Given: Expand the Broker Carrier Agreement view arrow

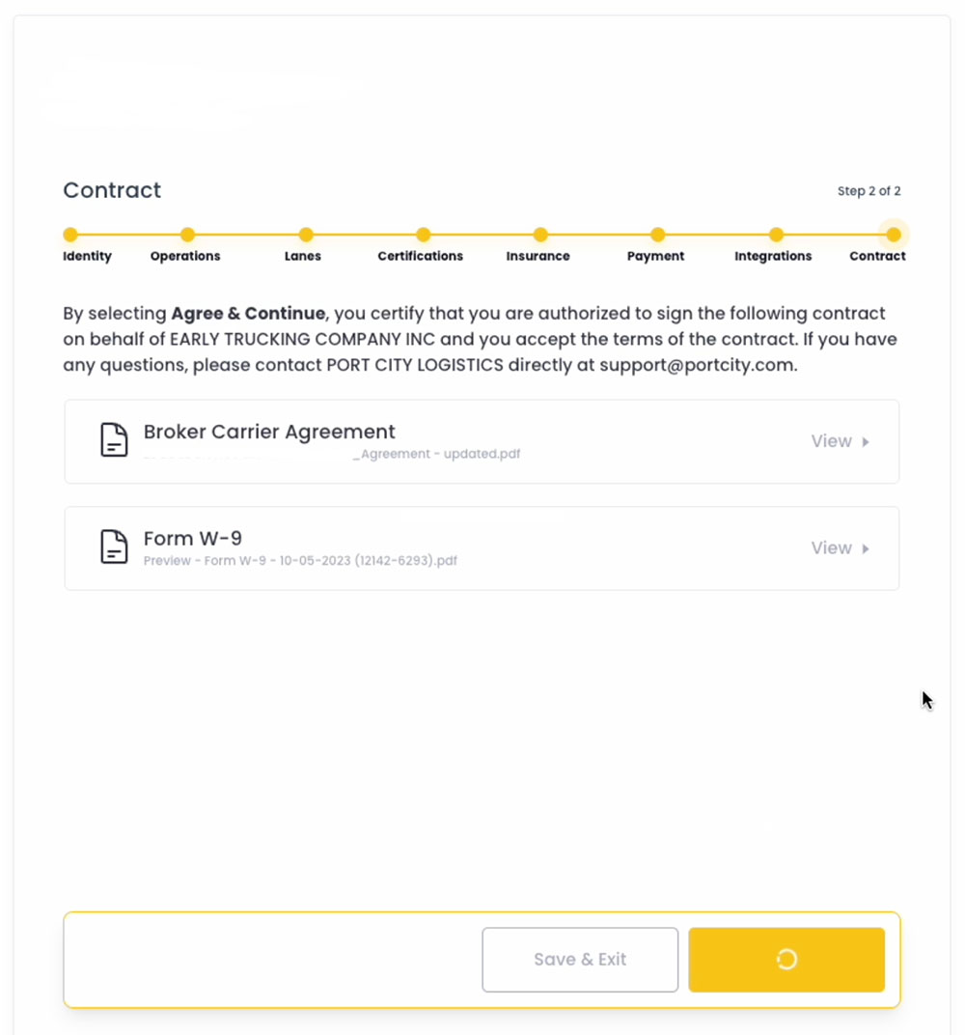Looking at the screenshot, I should [866, 441].
